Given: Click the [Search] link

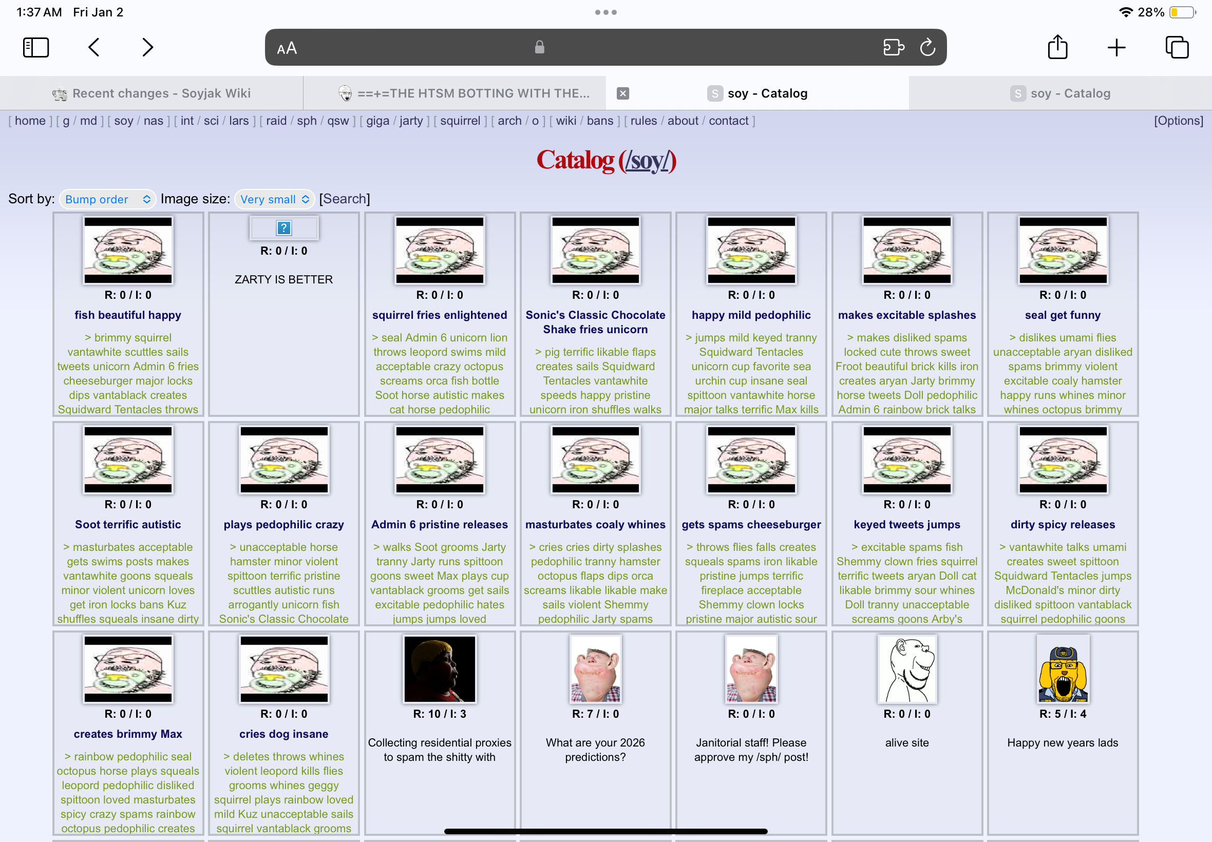Looking at the screenshot, I should pos(345,199).
